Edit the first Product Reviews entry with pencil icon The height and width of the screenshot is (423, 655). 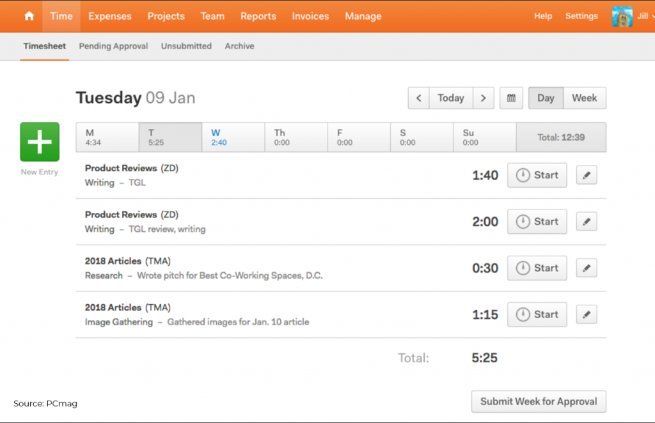(x=586, y=174)
